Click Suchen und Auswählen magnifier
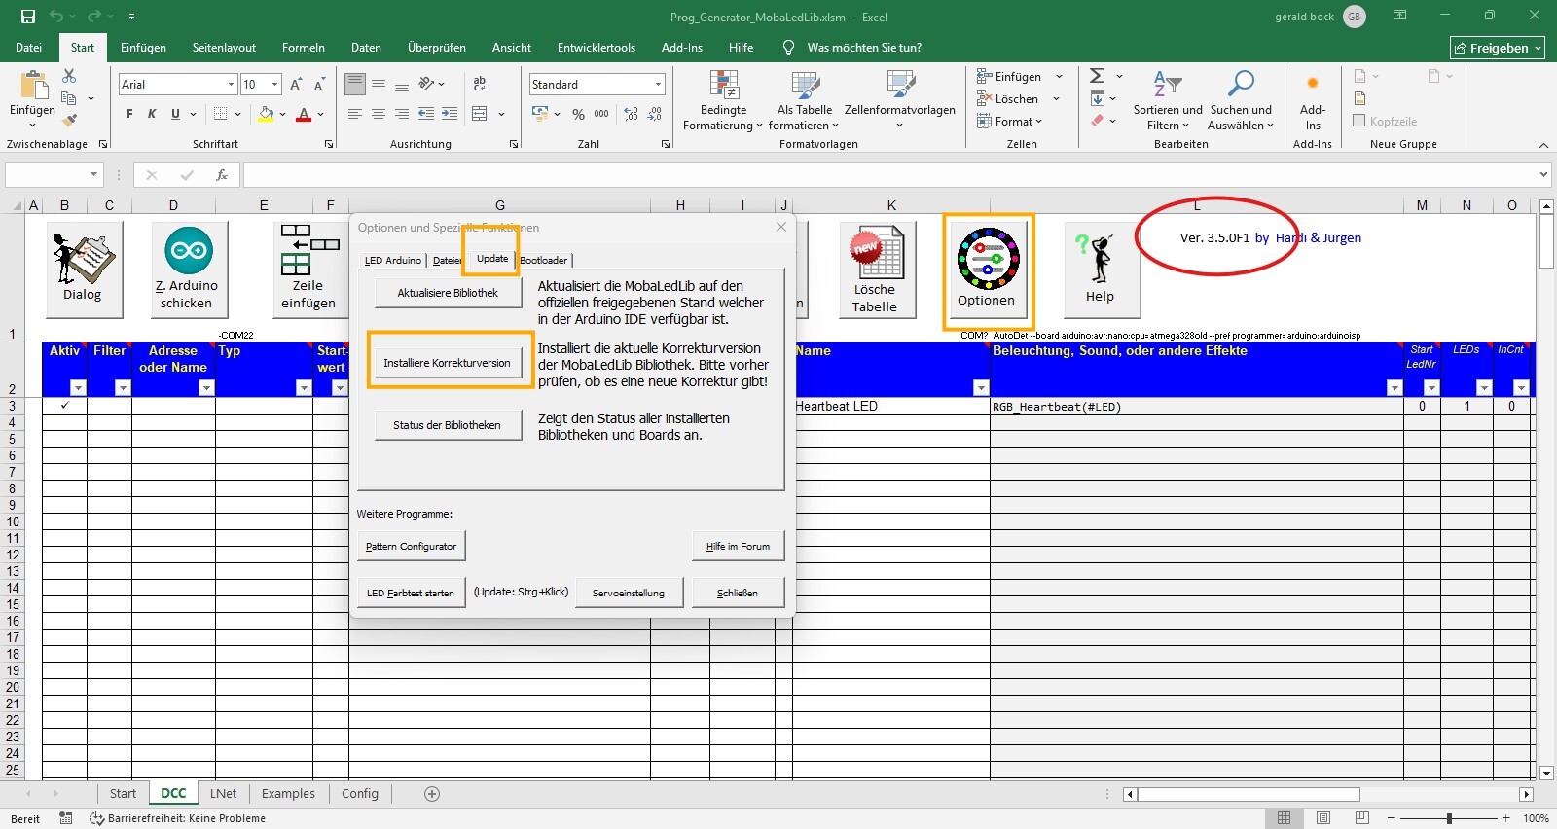This screenshot has height=829, width=1557. point(1240,100)
